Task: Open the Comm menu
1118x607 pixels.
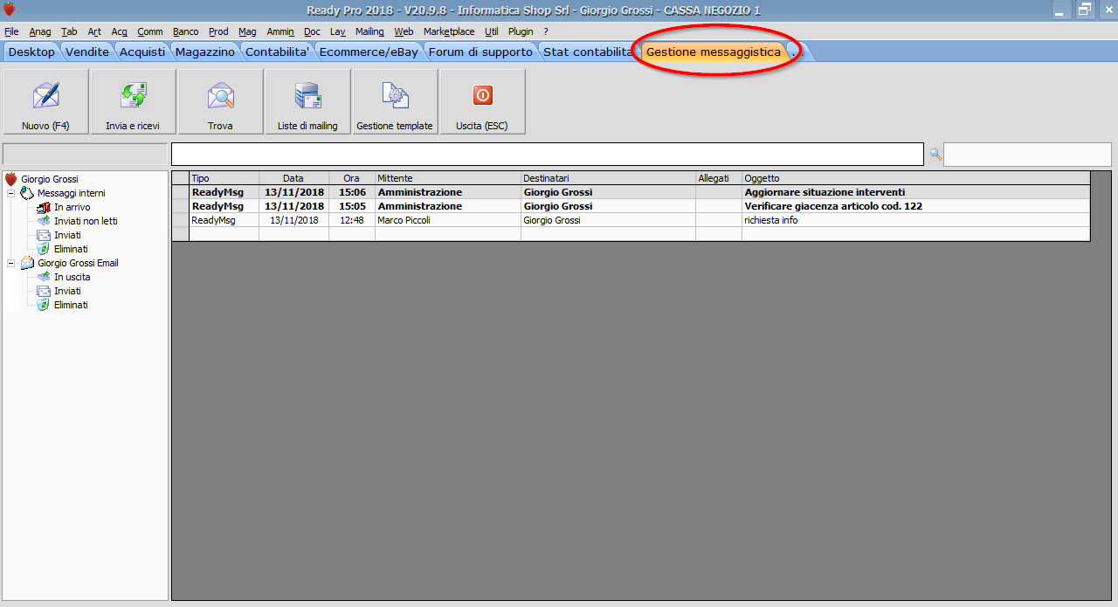Action: (150, 31)
